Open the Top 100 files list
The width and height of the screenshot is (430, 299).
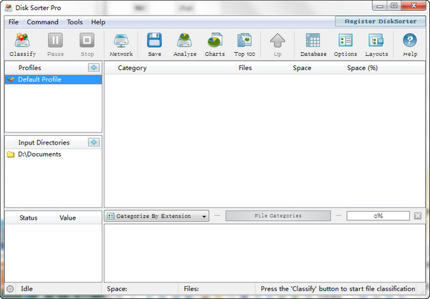click(x=244, y=44)
